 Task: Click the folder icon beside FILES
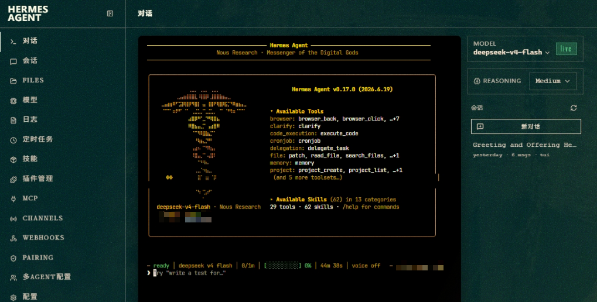click(13, 81)
